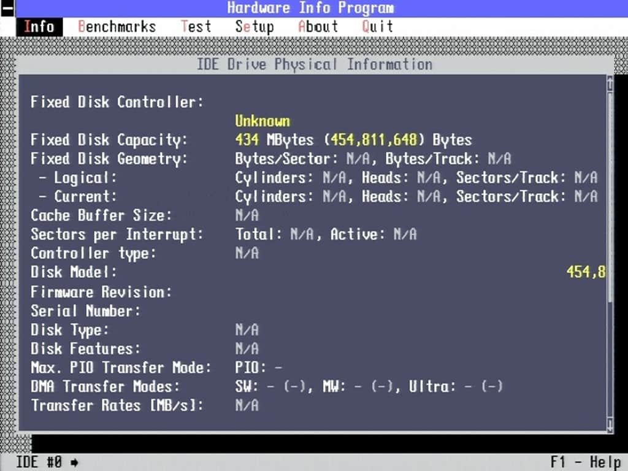Click the Unknown controller value
Viewport: 628px width, 471px height.
(262, 121)
